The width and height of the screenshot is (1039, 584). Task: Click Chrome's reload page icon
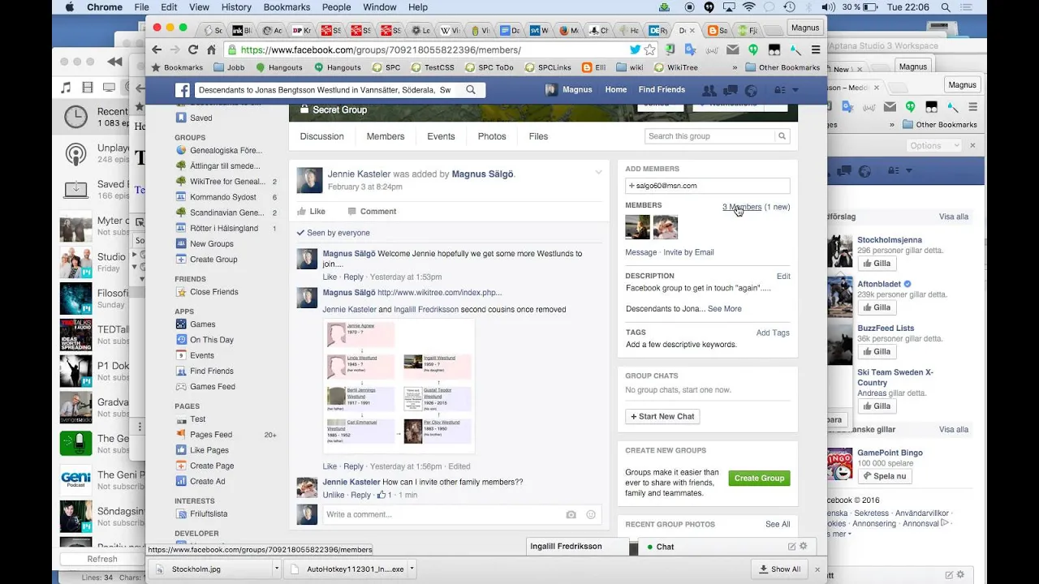[x=193, y=49]
